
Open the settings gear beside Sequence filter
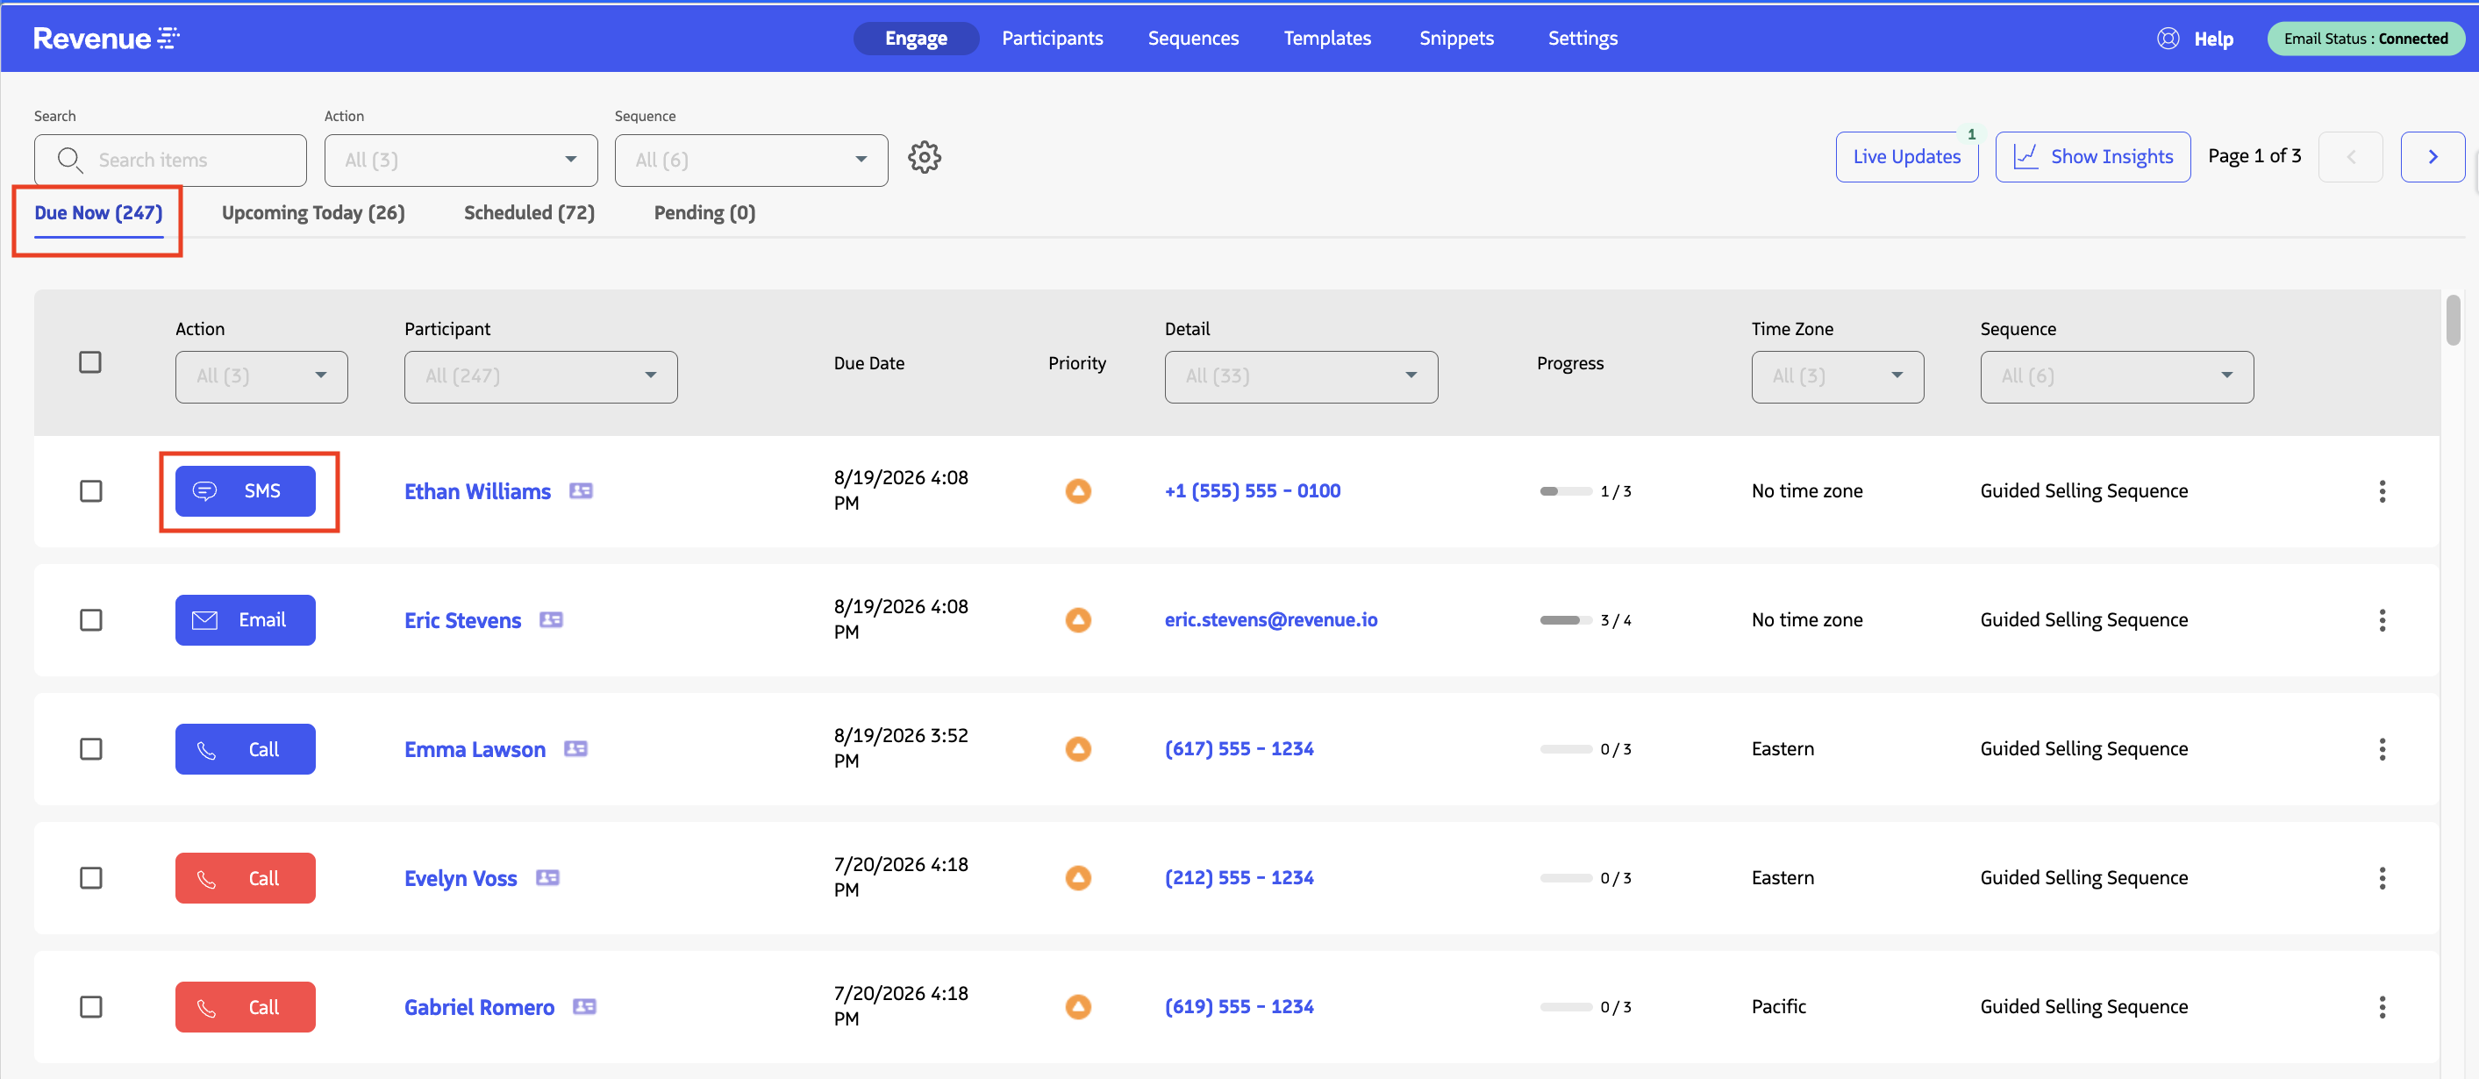click(924, 157)
